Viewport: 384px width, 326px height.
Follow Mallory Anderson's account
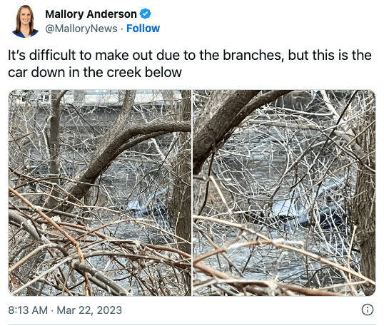coord(143,29)
